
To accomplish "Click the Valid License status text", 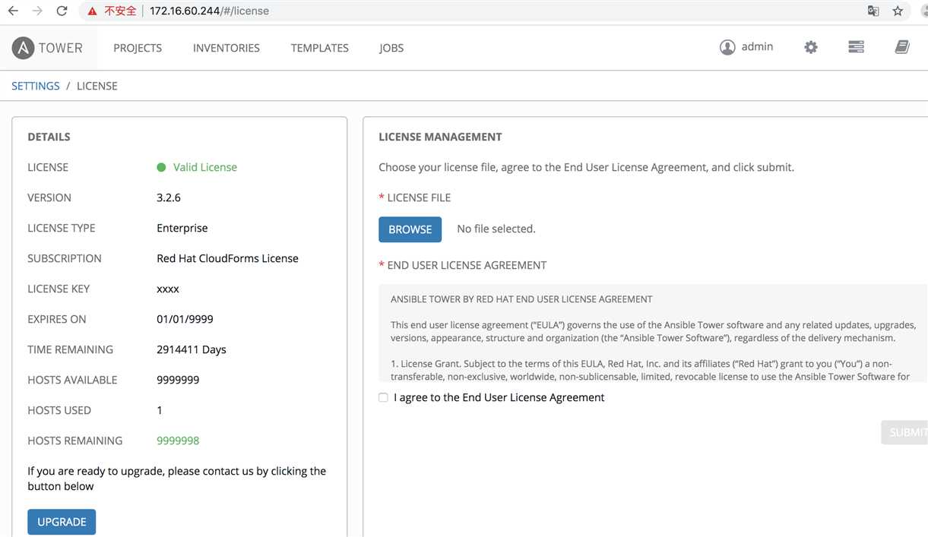I will coord(205,167).
